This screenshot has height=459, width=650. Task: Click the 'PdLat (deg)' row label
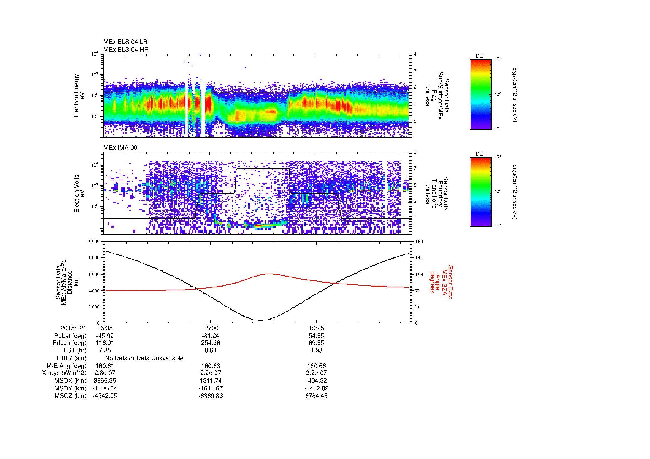(70, 336)
